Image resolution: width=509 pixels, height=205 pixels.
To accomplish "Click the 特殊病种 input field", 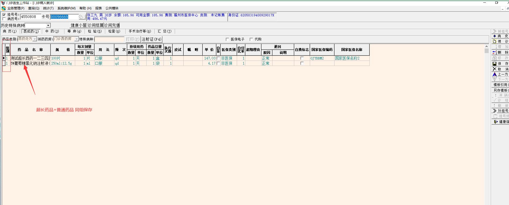I will click(110, 39).
